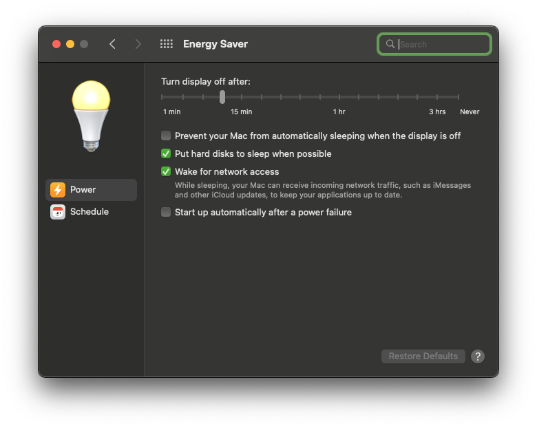This screenshot has width=537, height=428.
Task: Enable Start up automatically after a power failure
Action: 166,212
